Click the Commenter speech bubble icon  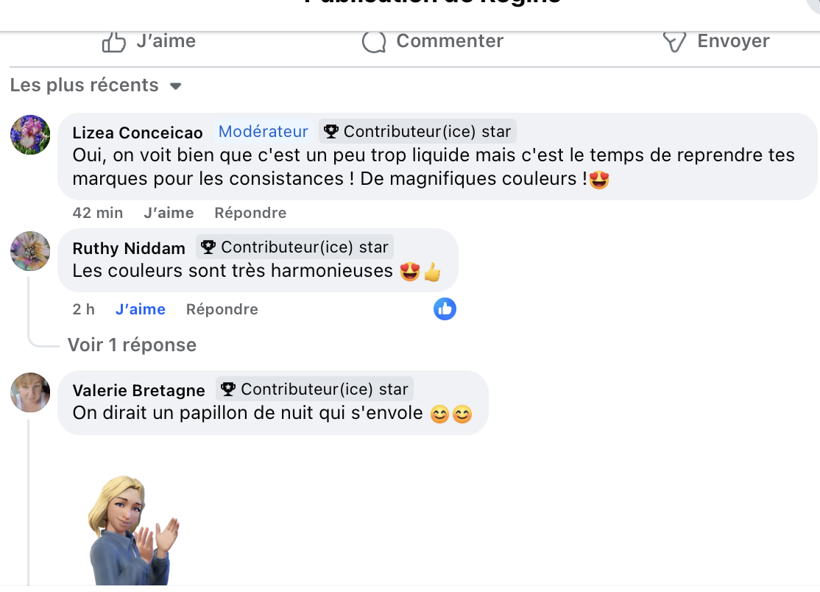[x=374, y=42]
